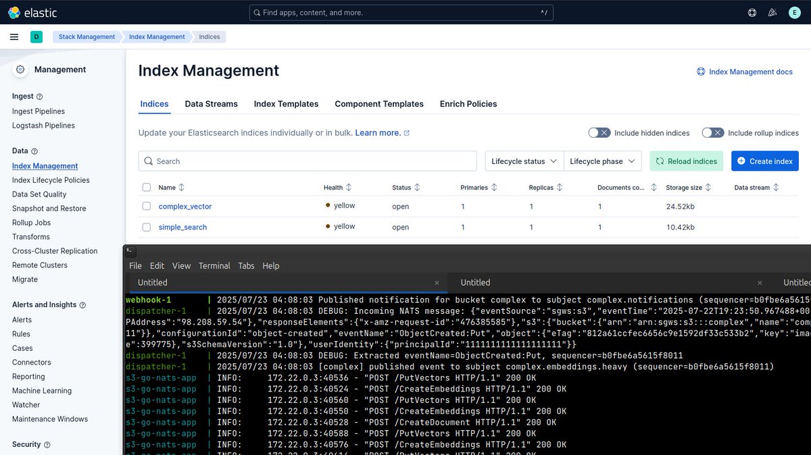811x455 pixels.
Task: Open the terminal Edit menu
Action: [x=157, y=266]
